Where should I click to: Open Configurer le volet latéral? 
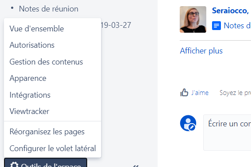53,148
